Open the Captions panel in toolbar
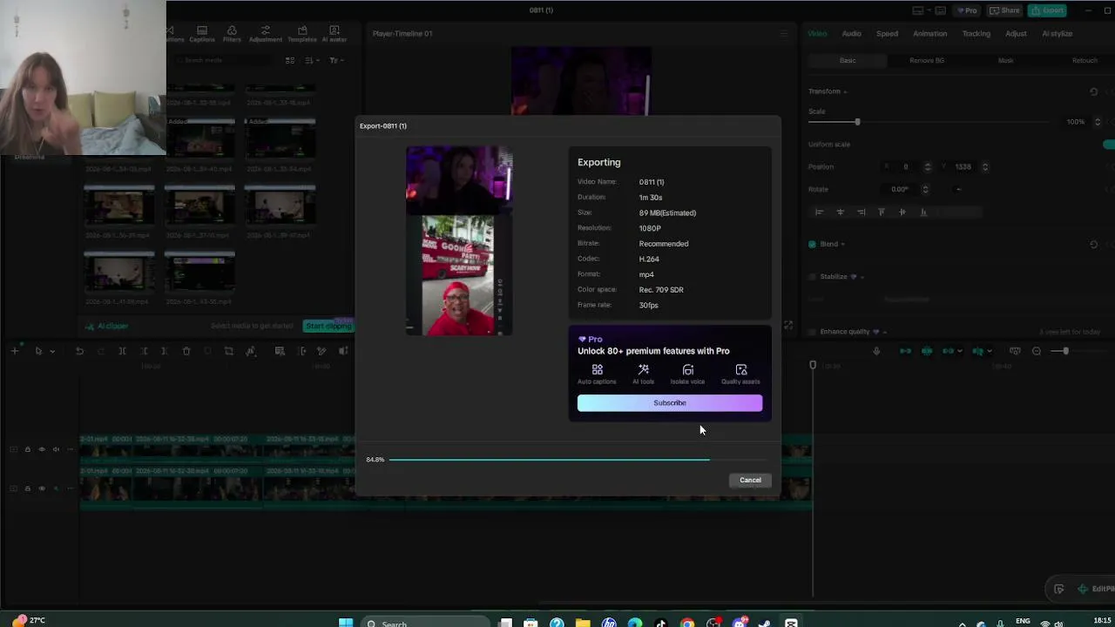Viewport: 1115px width, 627px height. [202, 34]
